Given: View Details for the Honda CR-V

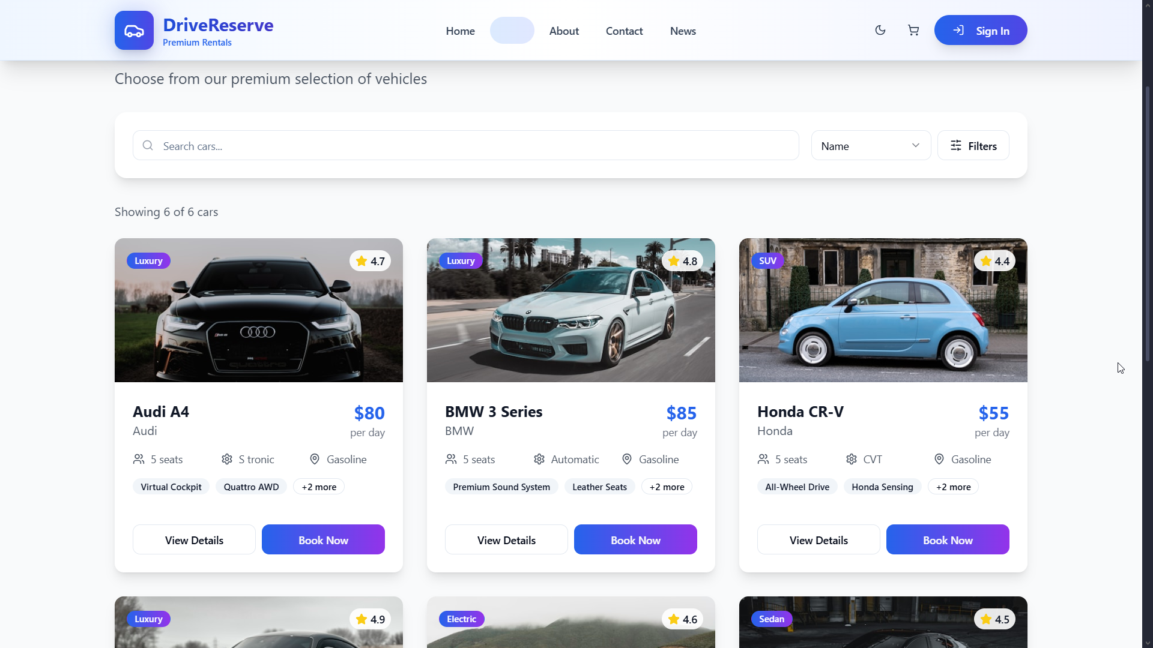Looking at the screenshot, I should (x=819, y=540).
